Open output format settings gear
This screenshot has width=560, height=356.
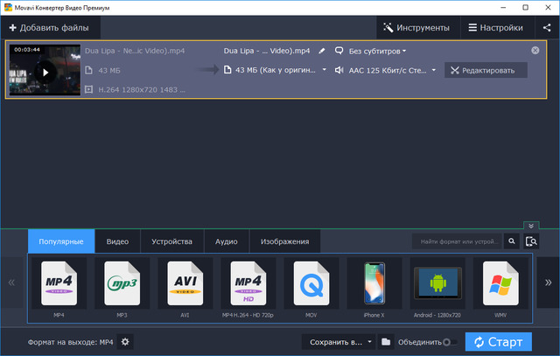point(125,341)
